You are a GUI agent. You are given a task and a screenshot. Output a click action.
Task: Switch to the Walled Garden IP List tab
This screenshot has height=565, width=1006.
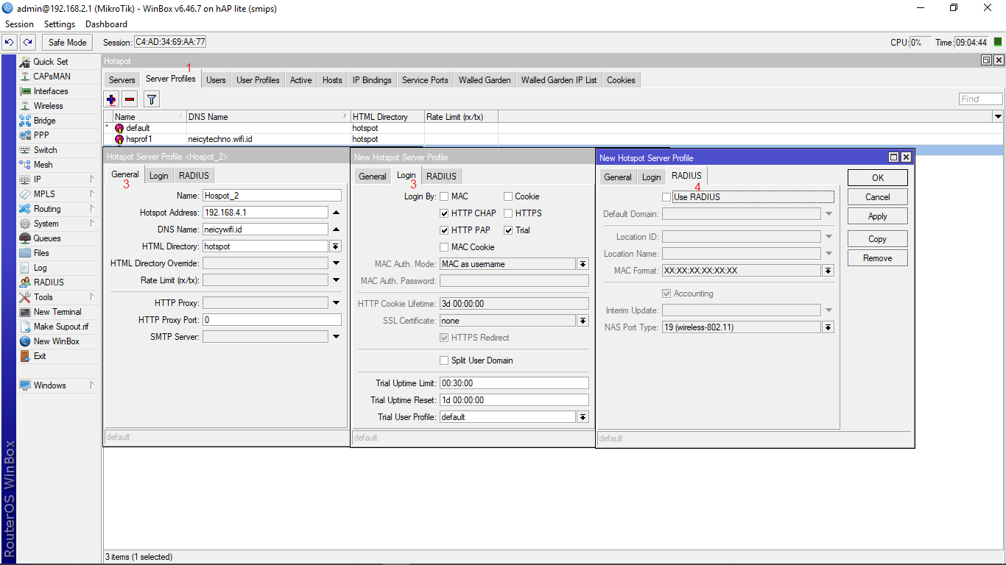[559, 80]
